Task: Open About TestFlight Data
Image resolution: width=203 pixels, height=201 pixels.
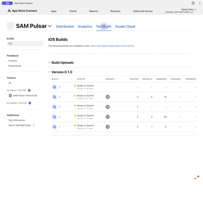Action: point(20,125)
